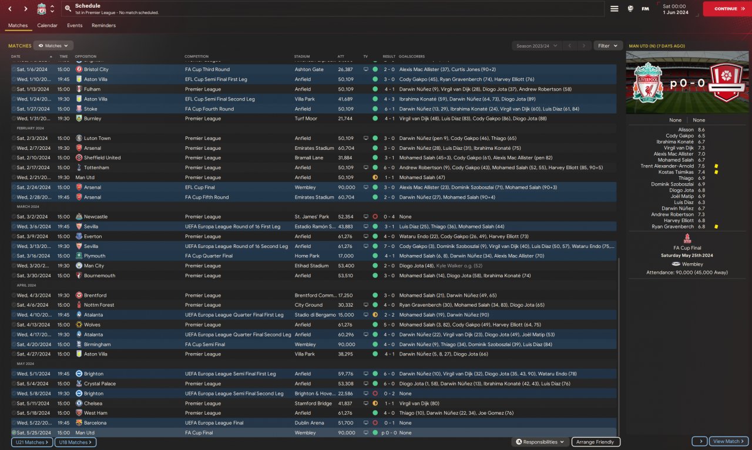Click the win indicator on Tottenham row

375,167
